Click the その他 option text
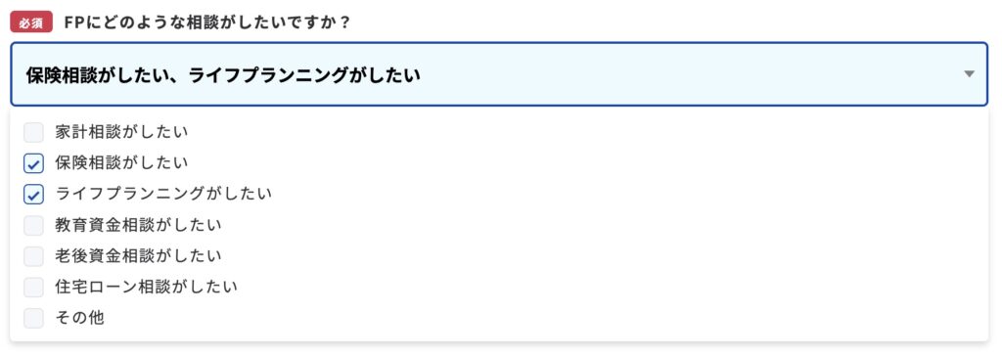The width and height of the screenshot is (1002, 357). (80, 318)
